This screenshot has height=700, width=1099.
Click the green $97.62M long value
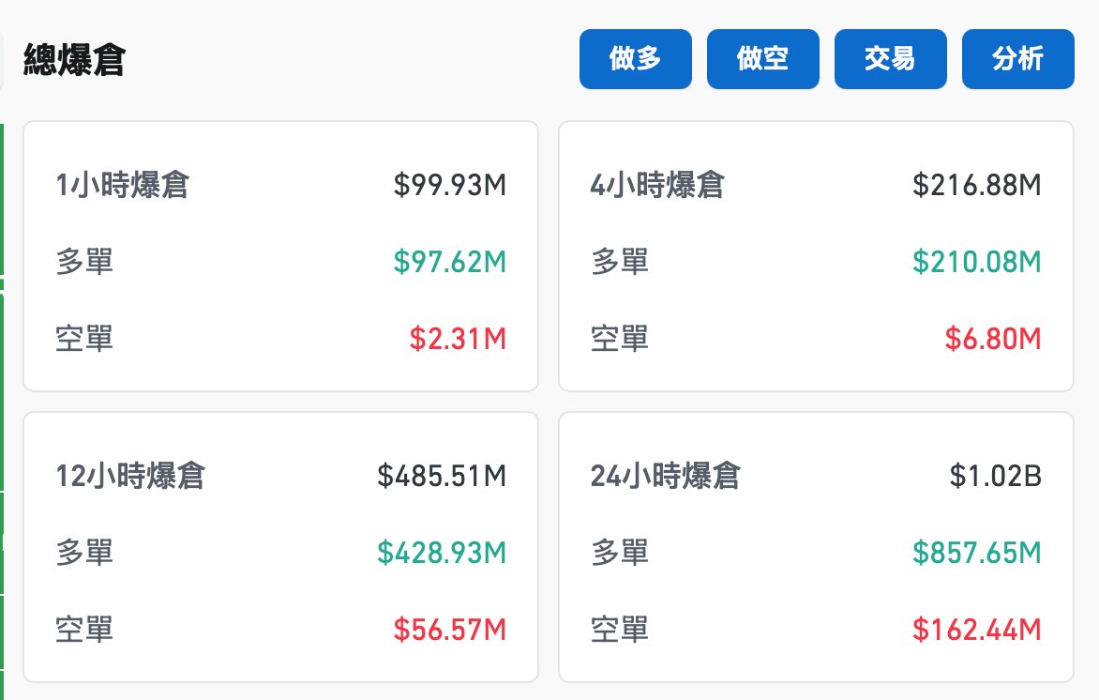450,262
